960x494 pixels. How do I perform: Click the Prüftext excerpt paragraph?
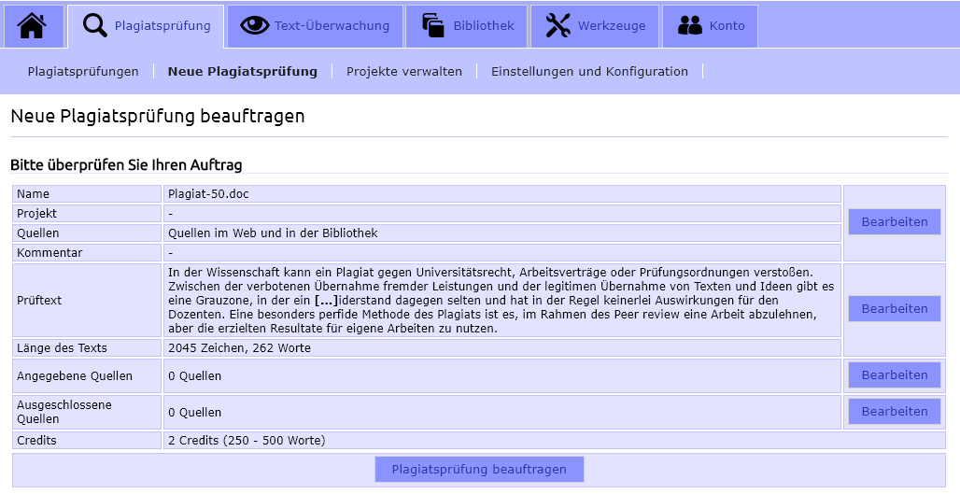[501, 301]
